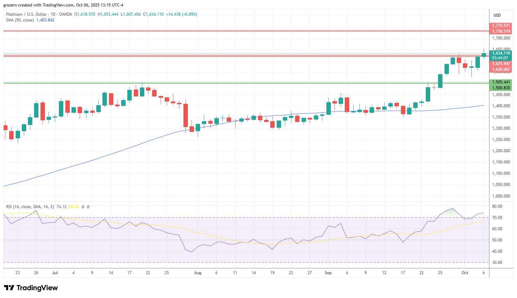Select the Platinum / U.S. Dollar symbol title
The height and width of the screenshot is (298, 517).
point(26,14)
